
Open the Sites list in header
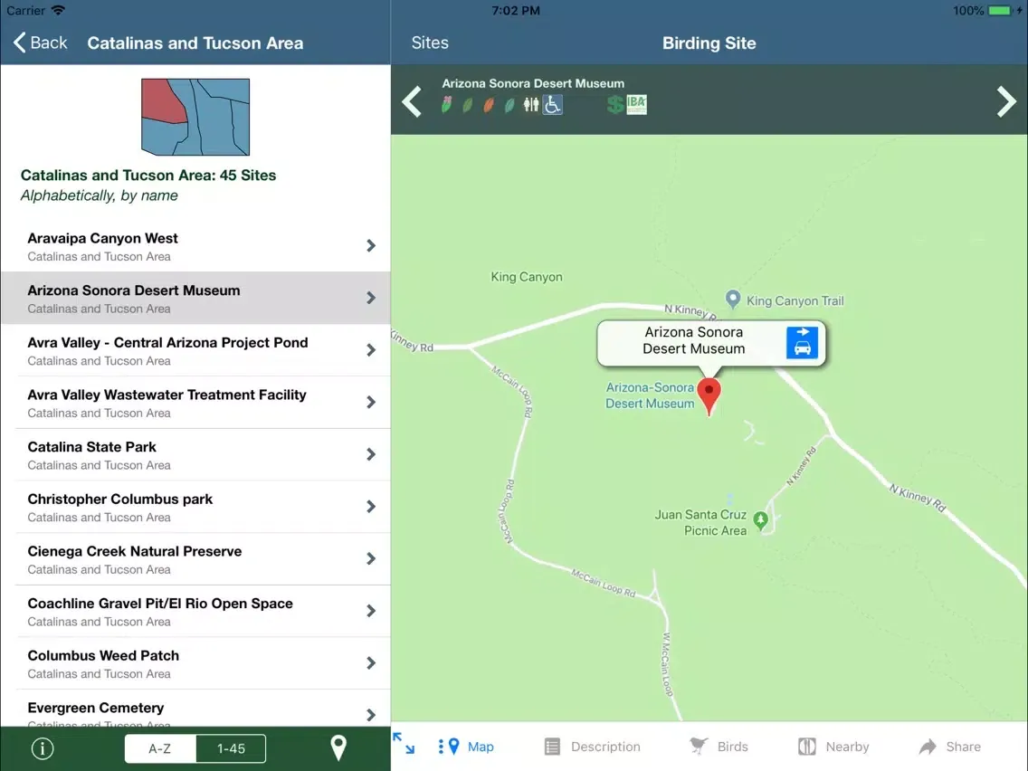coord(430,43)
